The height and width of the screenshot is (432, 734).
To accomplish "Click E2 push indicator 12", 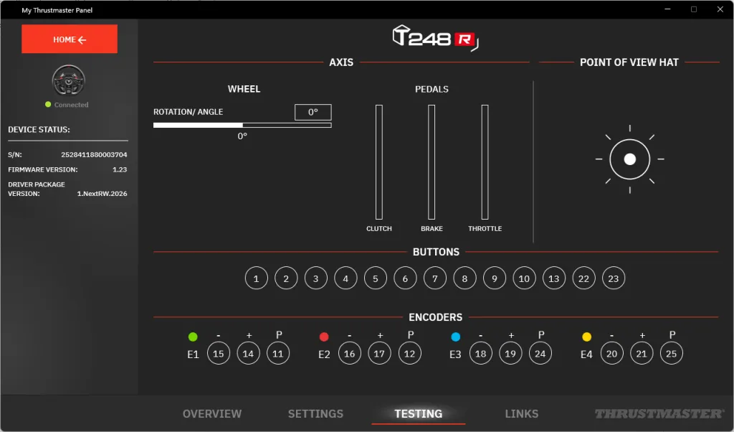I will click(x=409, y=353).
